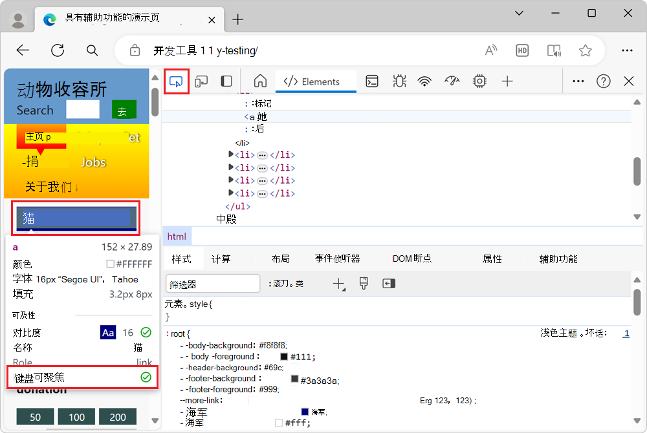Click the navy color swatch beside 海军
The image size is (647, 433).
coord(303,412)
